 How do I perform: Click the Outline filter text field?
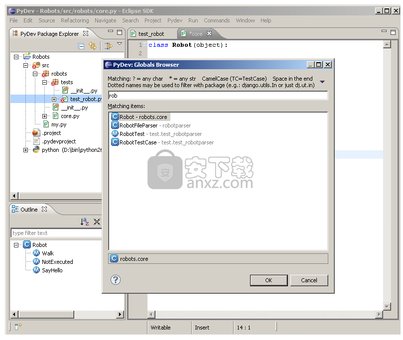(x=57, y=233)
